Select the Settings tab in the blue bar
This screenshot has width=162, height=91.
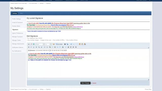(15, 13)
